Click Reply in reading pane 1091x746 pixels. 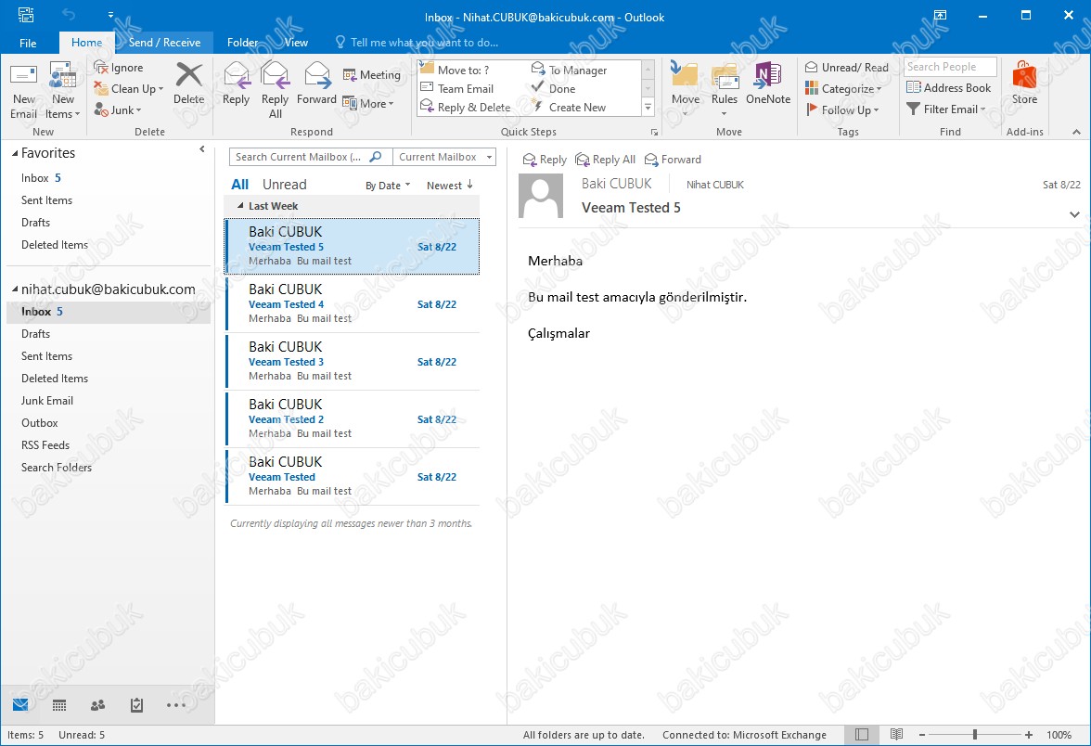(545, 160)
